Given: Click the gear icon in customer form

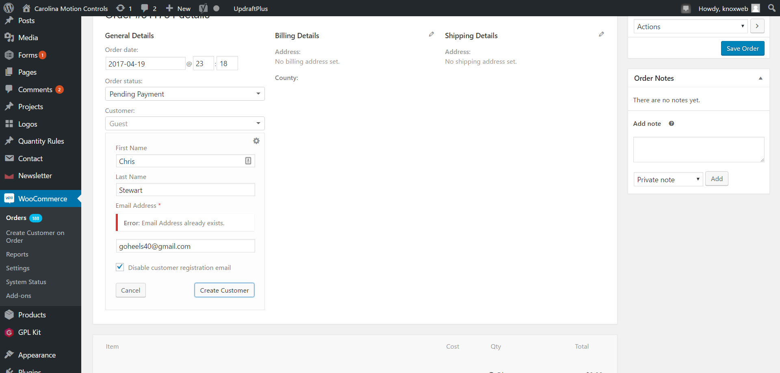Looking at the screenshot, I should click(256, 141).
